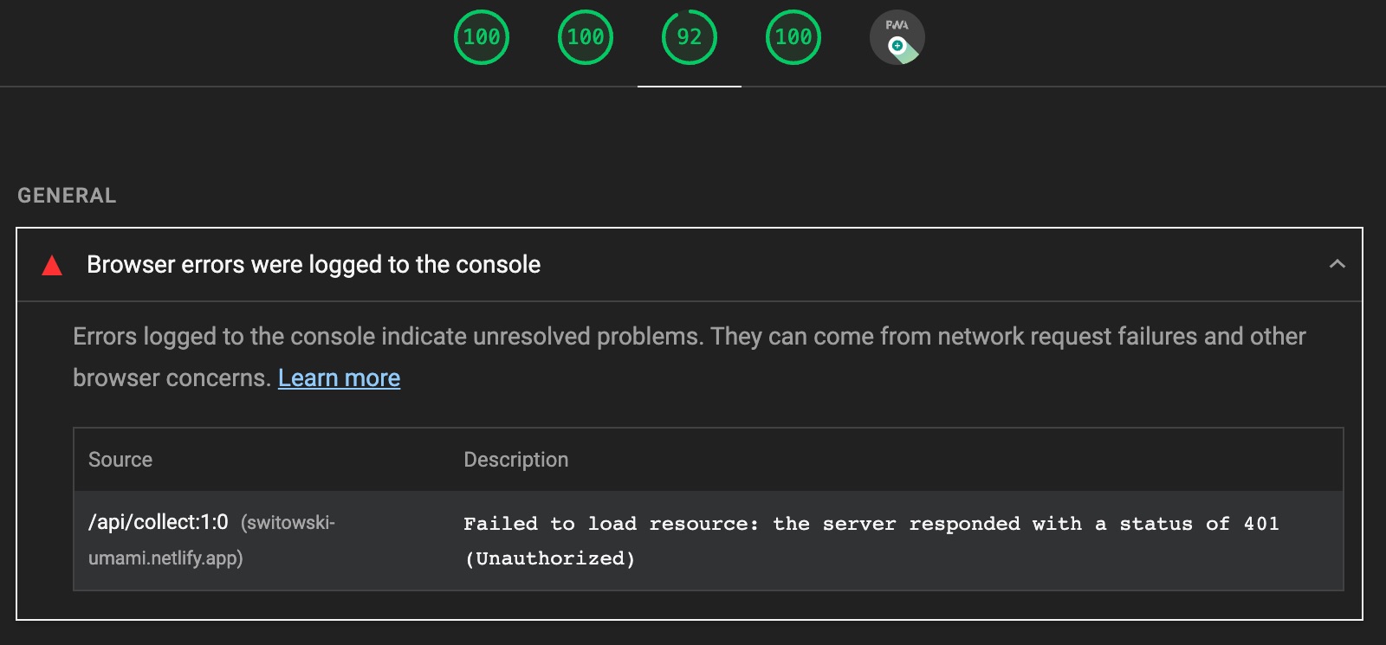Click the Description column header
This screenshot has height=645, width=1386.
(517, 460)
